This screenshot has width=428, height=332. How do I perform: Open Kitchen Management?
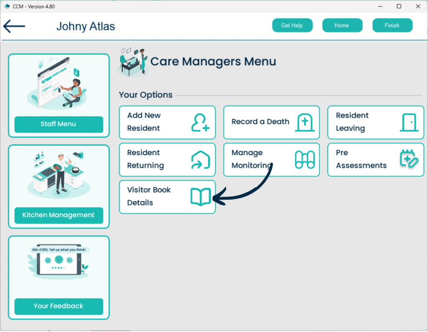tap(59, 215)
